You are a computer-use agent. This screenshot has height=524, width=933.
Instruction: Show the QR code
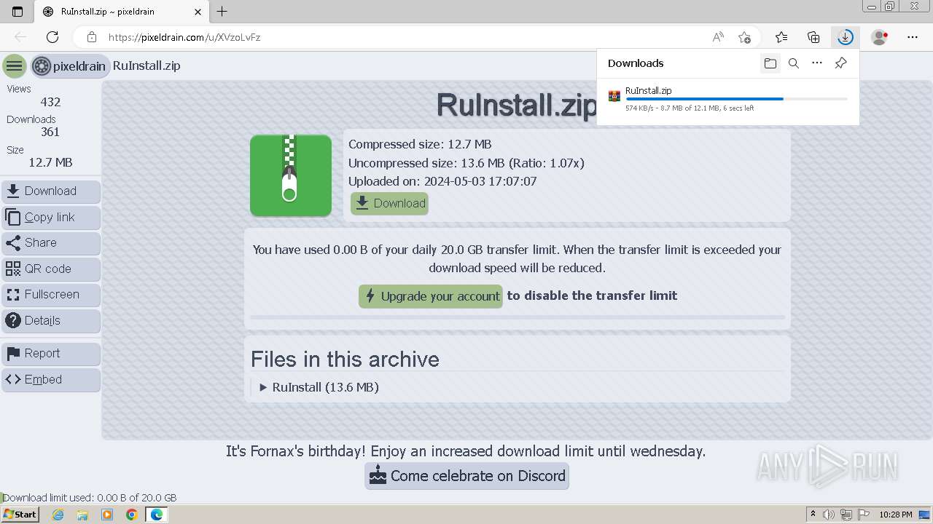pyautogui.click(x=51, y=269)
